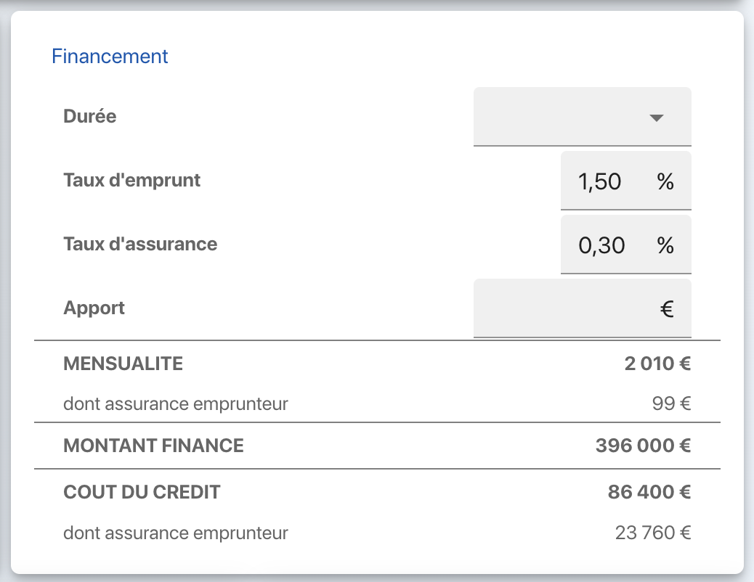Viewport: 754px width, 582px height.
Task: Click the 99 € insurance amount
Action: (x=671, y=403)
